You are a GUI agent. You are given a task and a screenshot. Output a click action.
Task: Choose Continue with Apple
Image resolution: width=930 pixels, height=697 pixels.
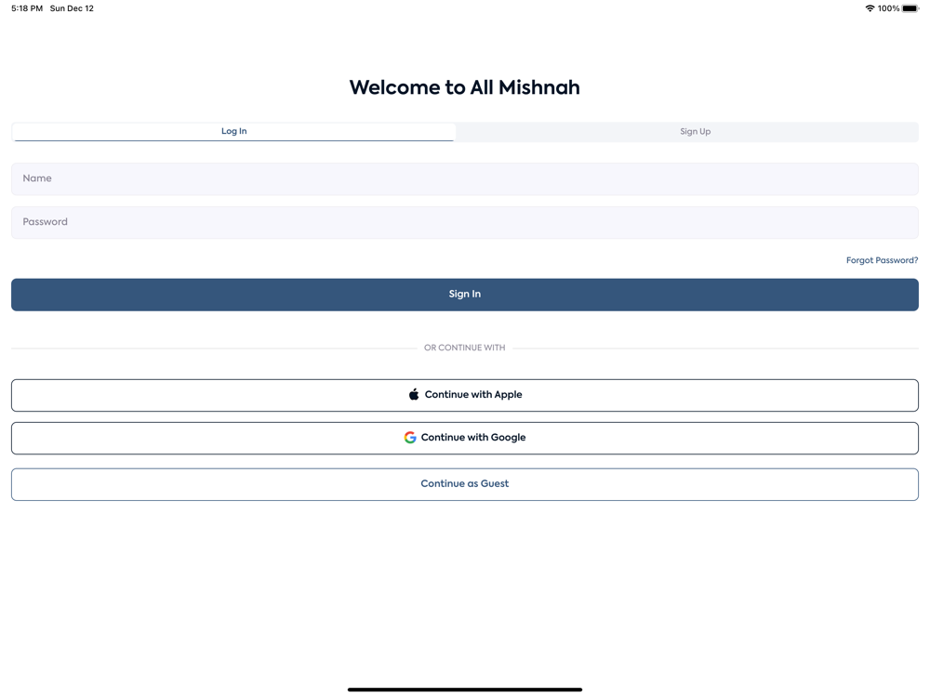[464, 395]
